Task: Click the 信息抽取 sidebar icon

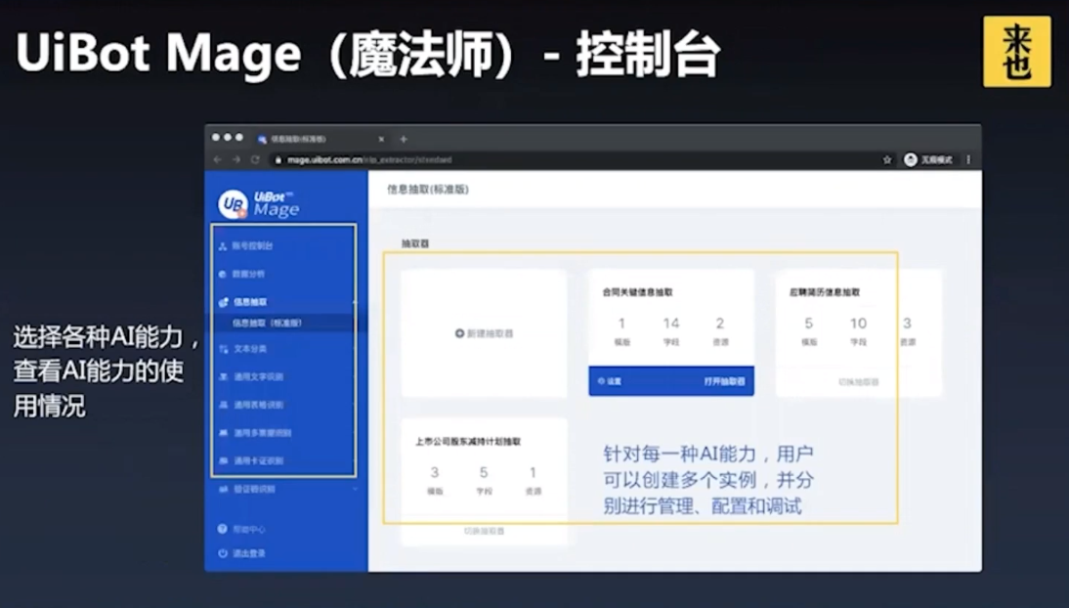Action: click(x=223, y=302)
